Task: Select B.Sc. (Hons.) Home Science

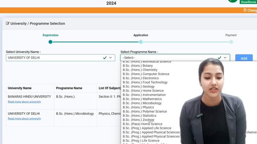Action: coord(143,91)
